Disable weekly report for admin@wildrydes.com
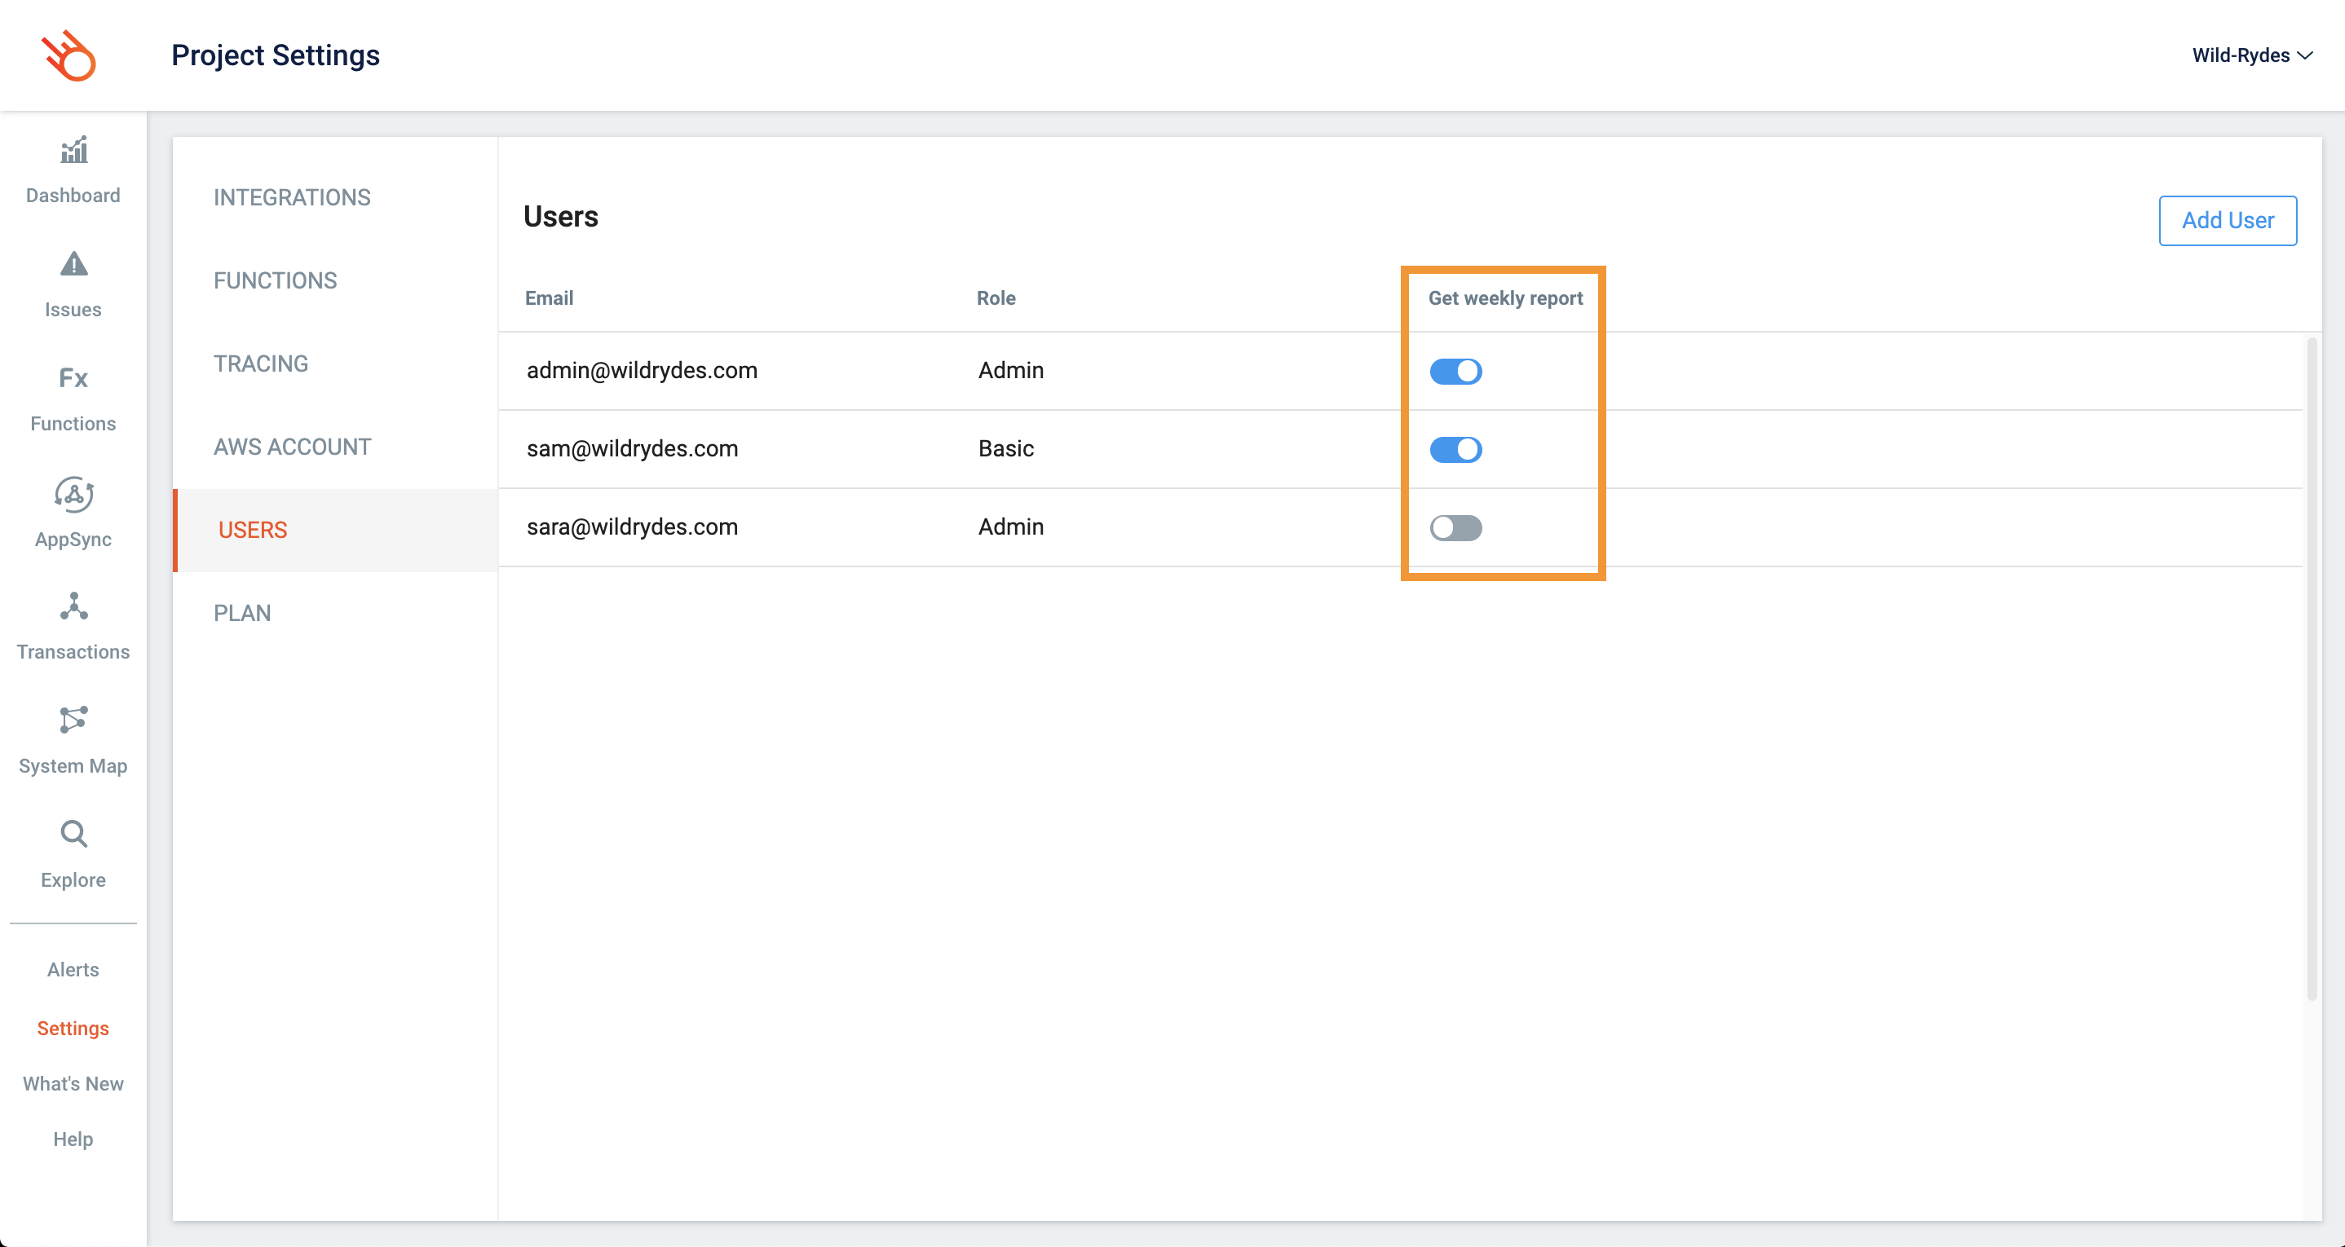The image size is (2345, 1247). [1455, 372]
